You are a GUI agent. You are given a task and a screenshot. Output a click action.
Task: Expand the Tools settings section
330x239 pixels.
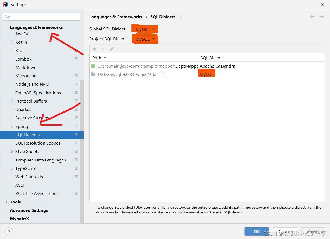[6, 202]
